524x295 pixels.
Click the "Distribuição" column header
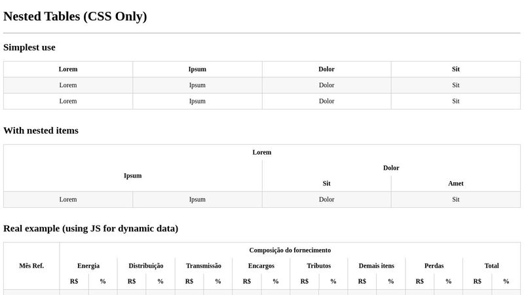pos(146,265)
